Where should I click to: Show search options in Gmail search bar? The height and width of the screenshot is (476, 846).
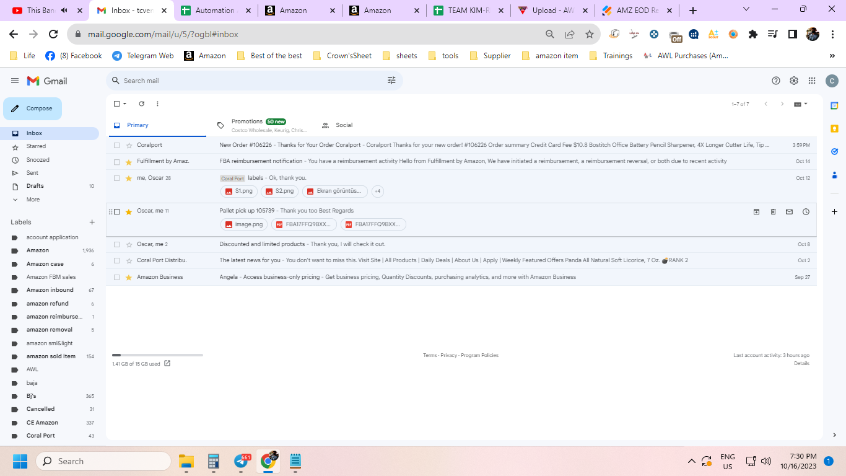coord(391,81)
